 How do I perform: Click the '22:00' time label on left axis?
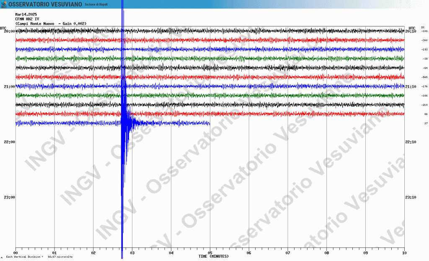(x=9, y=142)
